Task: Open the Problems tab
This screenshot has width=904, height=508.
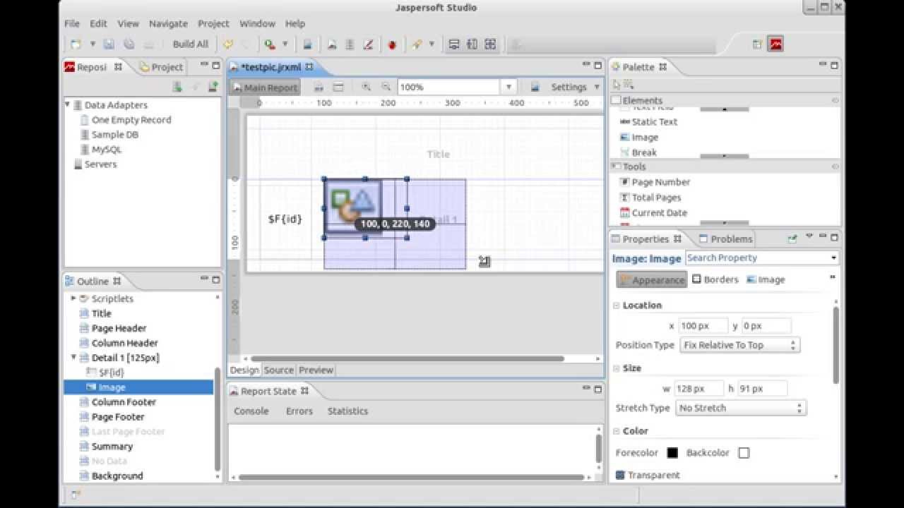Action: click(x=725, y=239)
